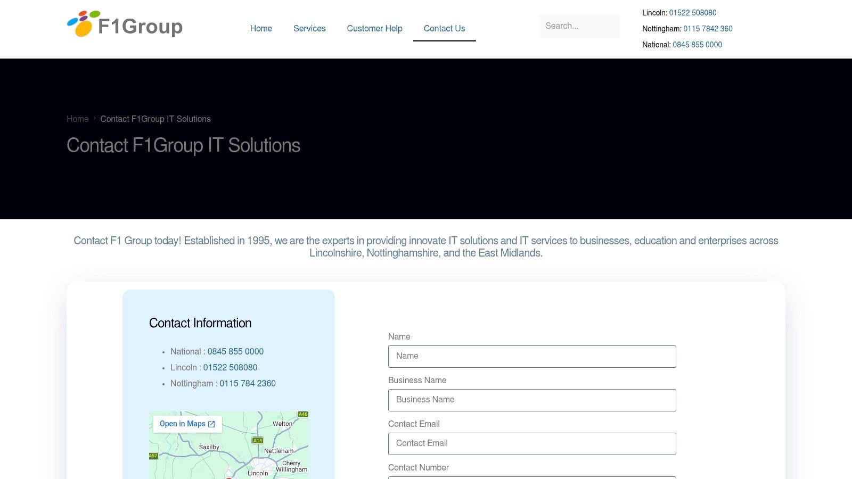Click the 'Welton' label on the map
Screen dimensions: 852x479
coord(282,424)
